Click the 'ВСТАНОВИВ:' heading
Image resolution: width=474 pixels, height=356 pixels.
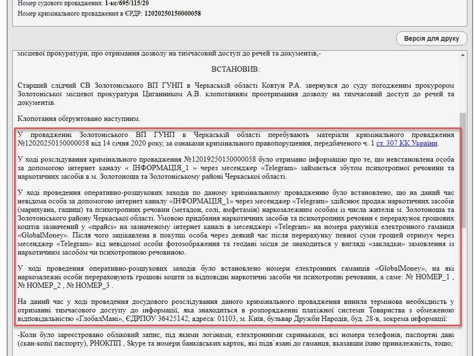point(235,69)
